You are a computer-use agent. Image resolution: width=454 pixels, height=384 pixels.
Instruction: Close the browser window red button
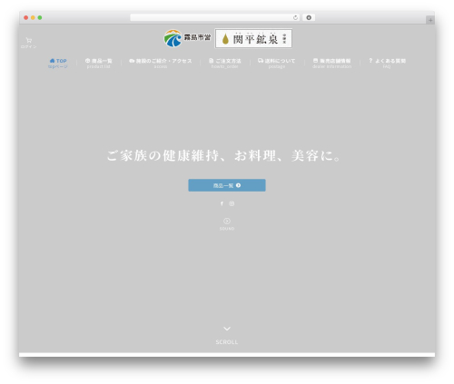click(x=26, y=18)
